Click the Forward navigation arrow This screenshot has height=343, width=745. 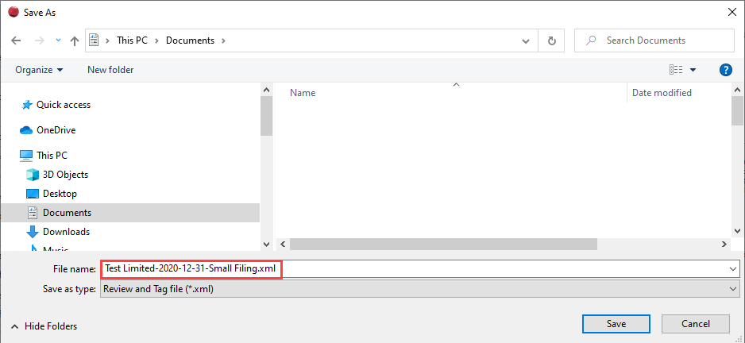(x=40, y=40)
